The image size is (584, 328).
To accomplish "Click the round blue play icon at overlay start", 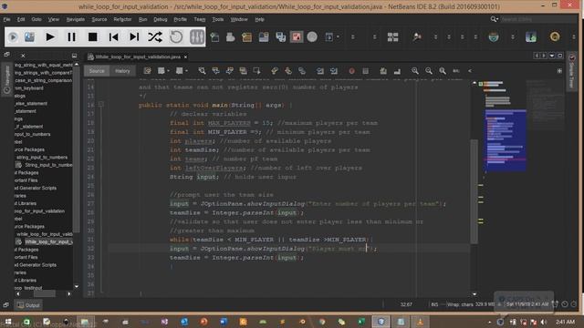I will point(13,36).
